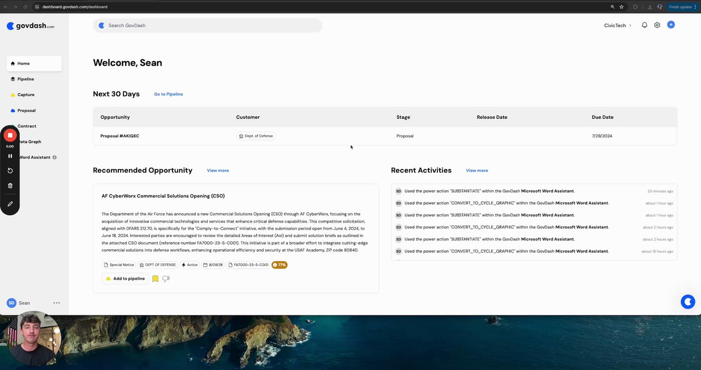Click the 77% match score badge

(x=279, y=265)
